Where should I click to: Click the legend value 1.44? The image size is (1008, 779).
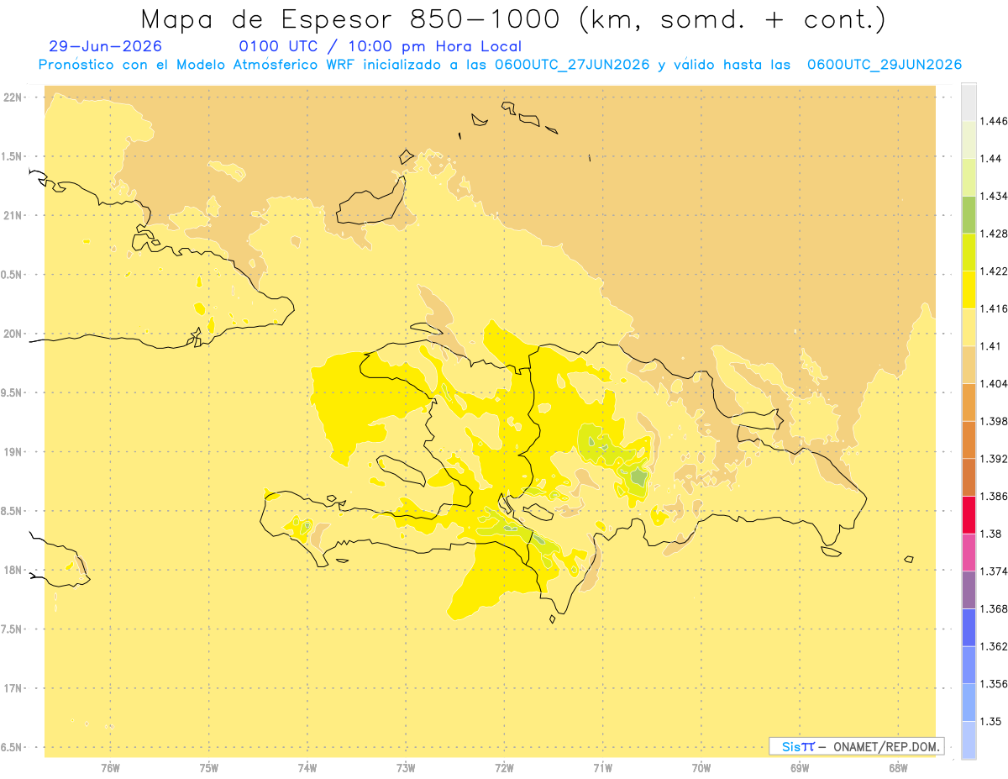tap(991, 159)
